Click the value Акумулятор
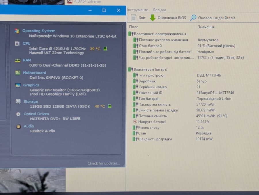Viewport: 259px width, 195px height. pos(208,40)
